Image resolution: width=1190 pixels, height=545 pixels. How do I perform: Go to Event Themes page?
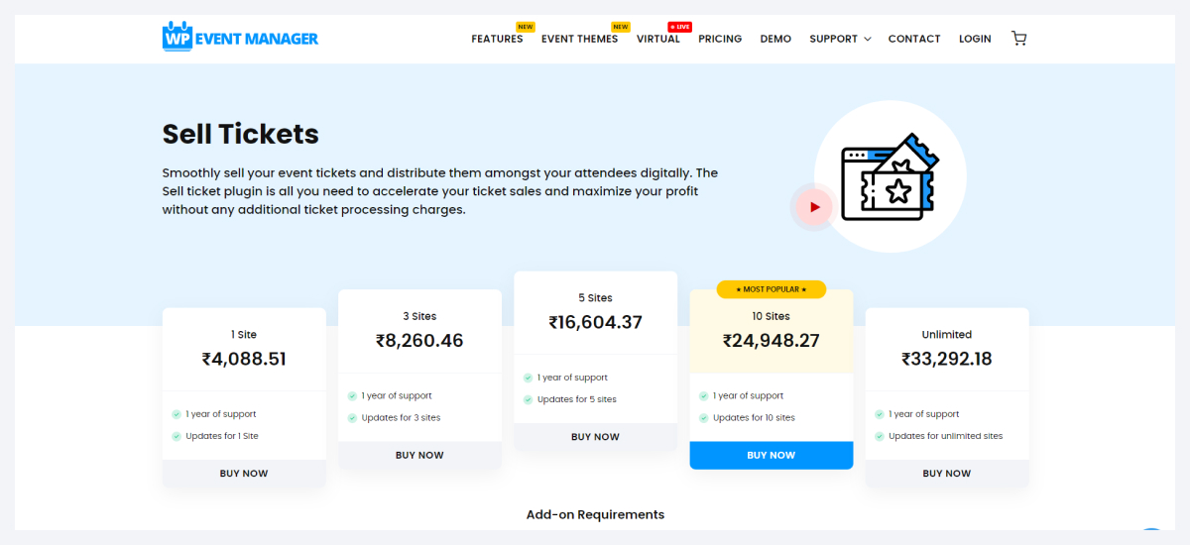tap(579, 39)
